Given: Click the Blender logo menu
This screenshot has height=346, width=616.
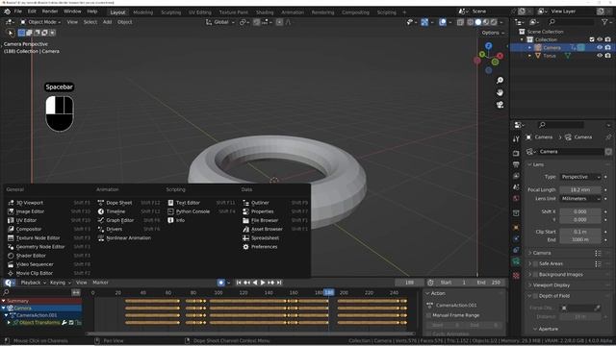Looking at the screenshot, I should (x=7, y=12).
